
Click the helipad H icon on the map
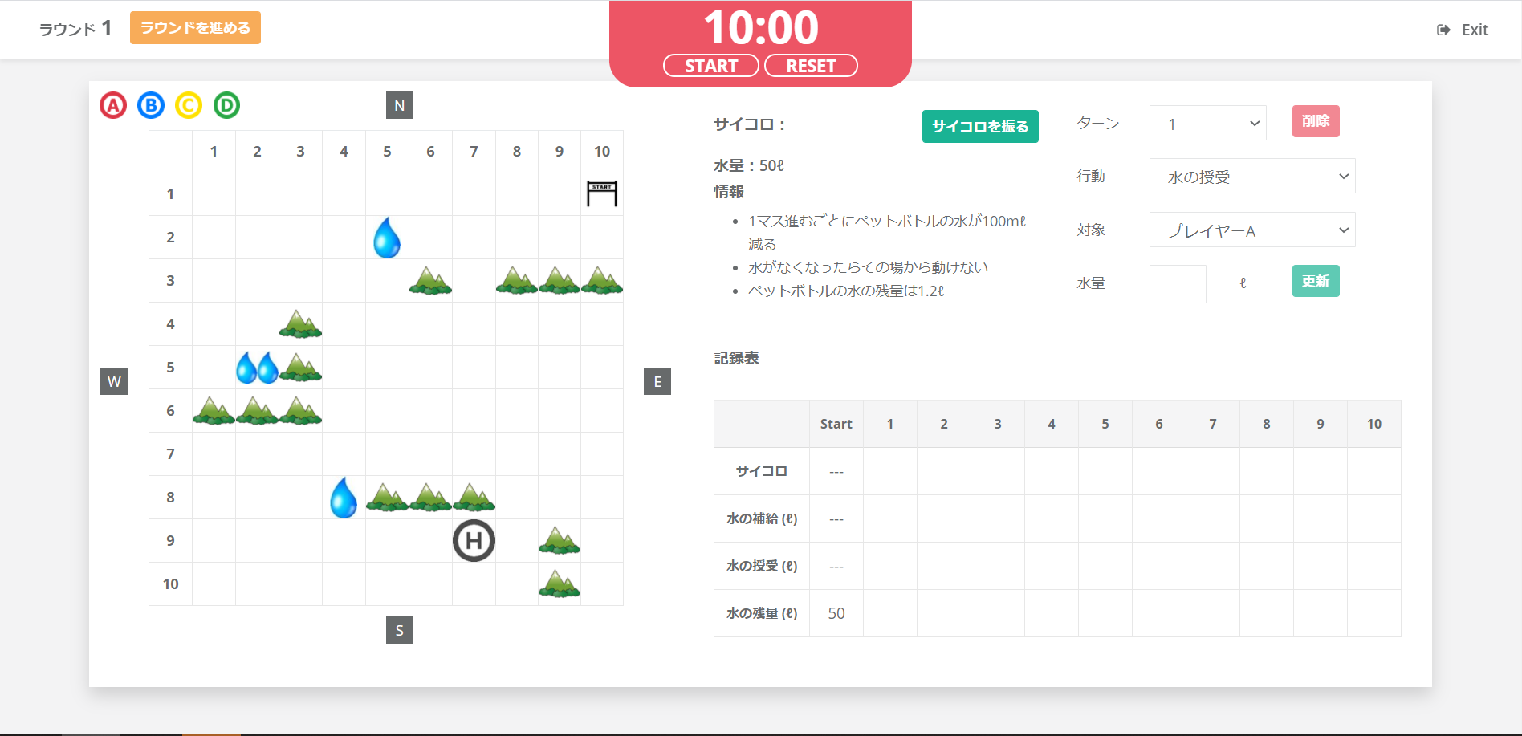474,540
